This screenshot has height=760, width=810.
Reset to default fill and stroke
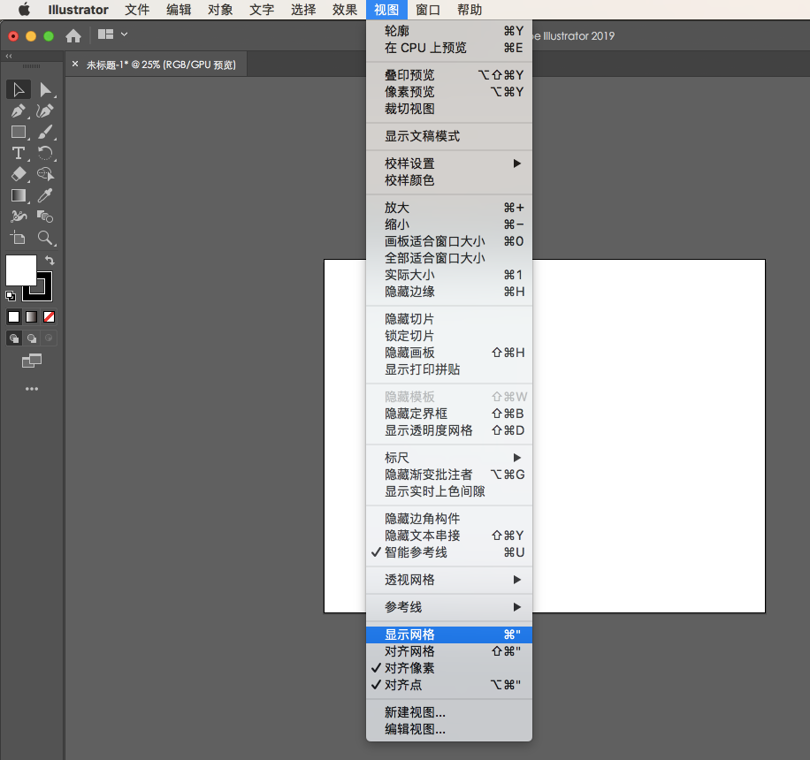point(11,296)
